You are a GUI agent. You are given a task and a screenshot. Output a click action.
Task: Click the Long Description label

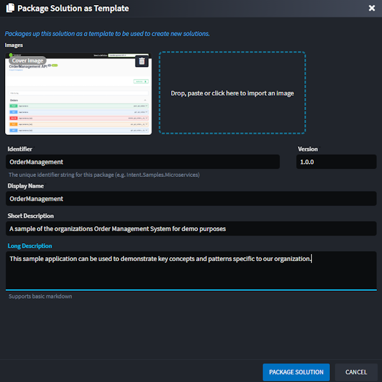[29, 246]
